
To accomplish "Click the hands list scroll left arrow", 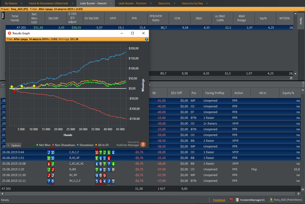I will point(2,194).
